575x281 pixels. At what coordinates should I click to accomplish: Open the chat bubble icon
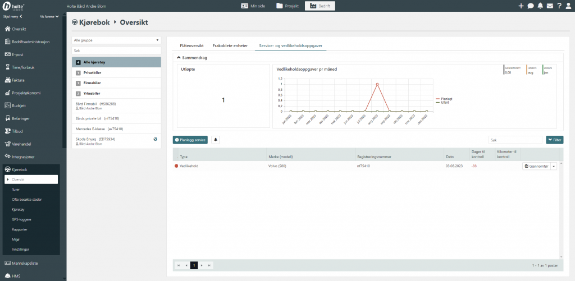tap(531, 6)
